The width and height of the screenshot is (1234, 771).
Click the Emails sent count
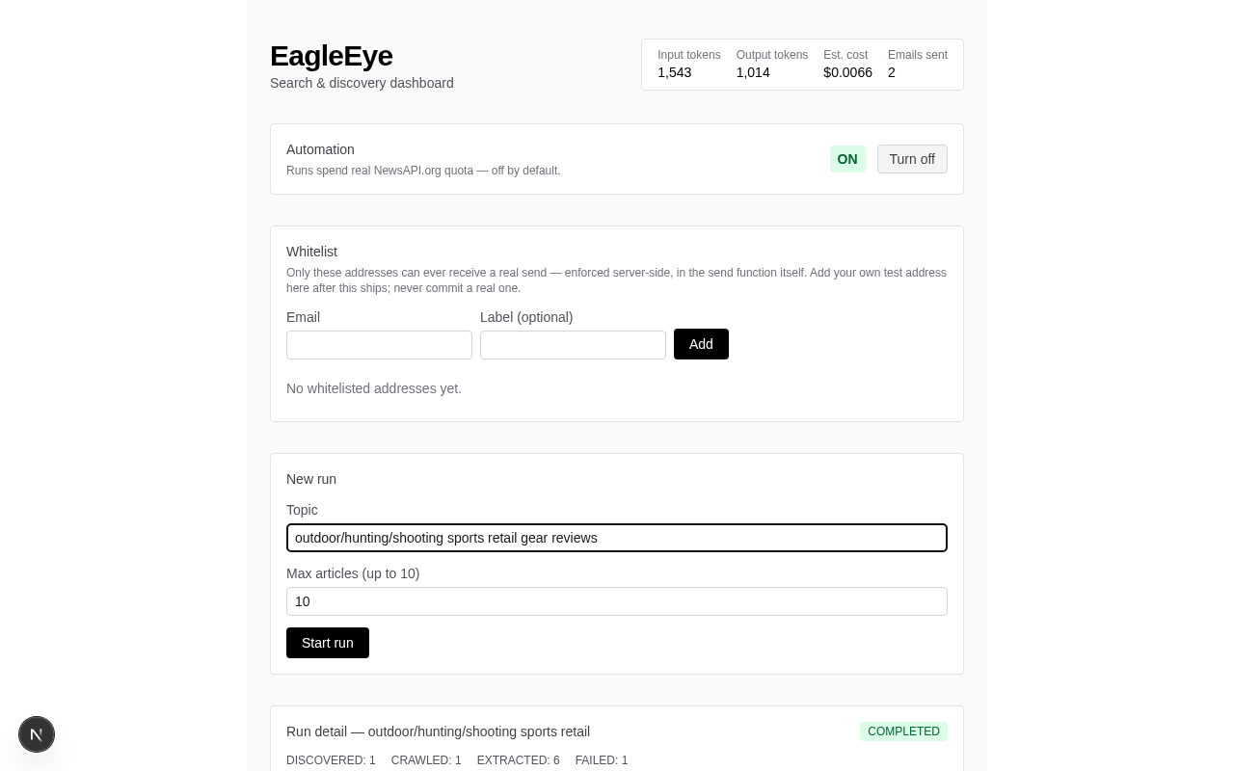892,72
